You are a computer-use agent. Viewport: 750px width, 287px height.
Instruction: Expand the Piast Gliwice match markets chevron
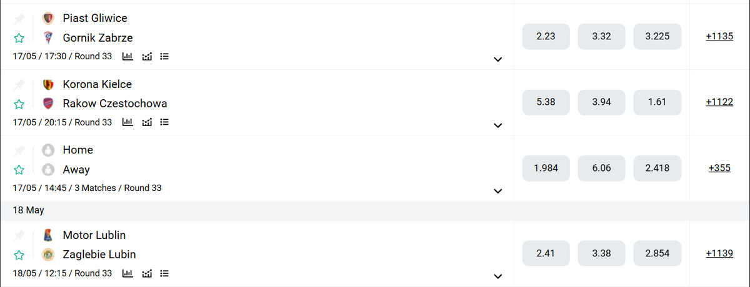[498, 60]
